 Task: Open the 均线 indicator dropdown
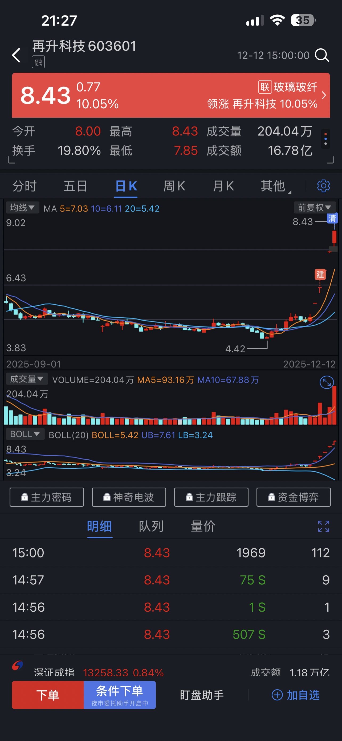tap(22, 208)
